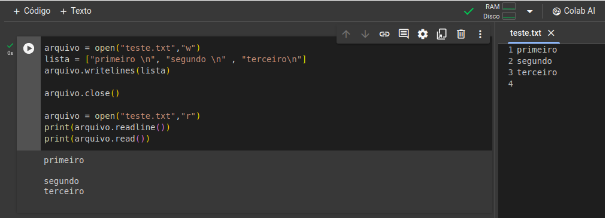Close the teste.txt file tab
The height and width of the screenshot is (218, 606).
pyautogui.click(x=551, y=33)
